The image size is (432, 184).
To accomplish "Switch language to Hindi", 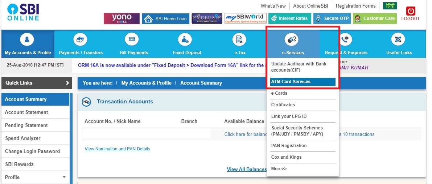I will [x=390, y=6].
